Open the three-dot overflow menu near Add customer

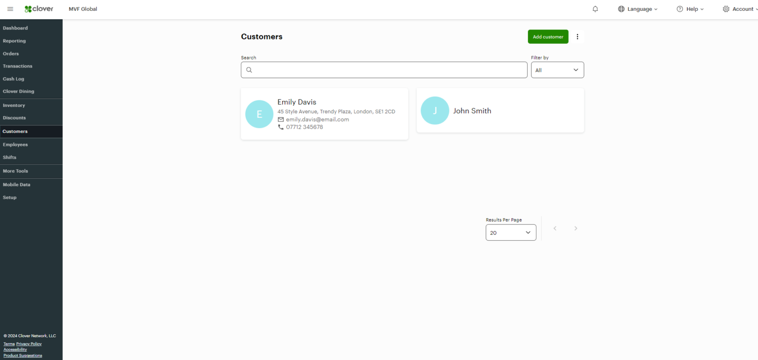pos(577,36)
